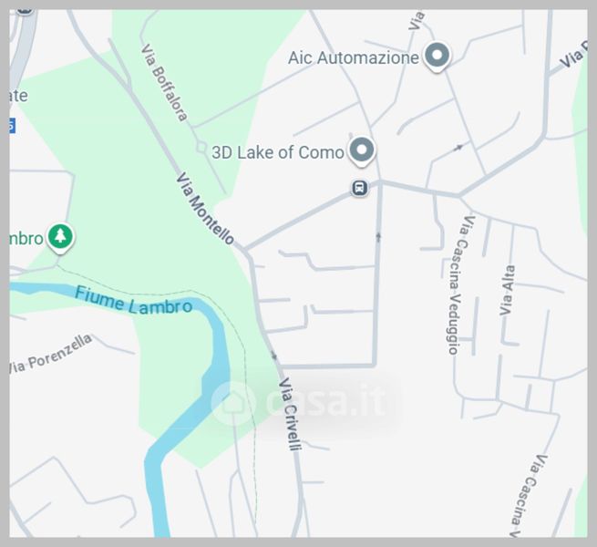
Task: Click the Via Alta street label
Action: click(507, 290)
